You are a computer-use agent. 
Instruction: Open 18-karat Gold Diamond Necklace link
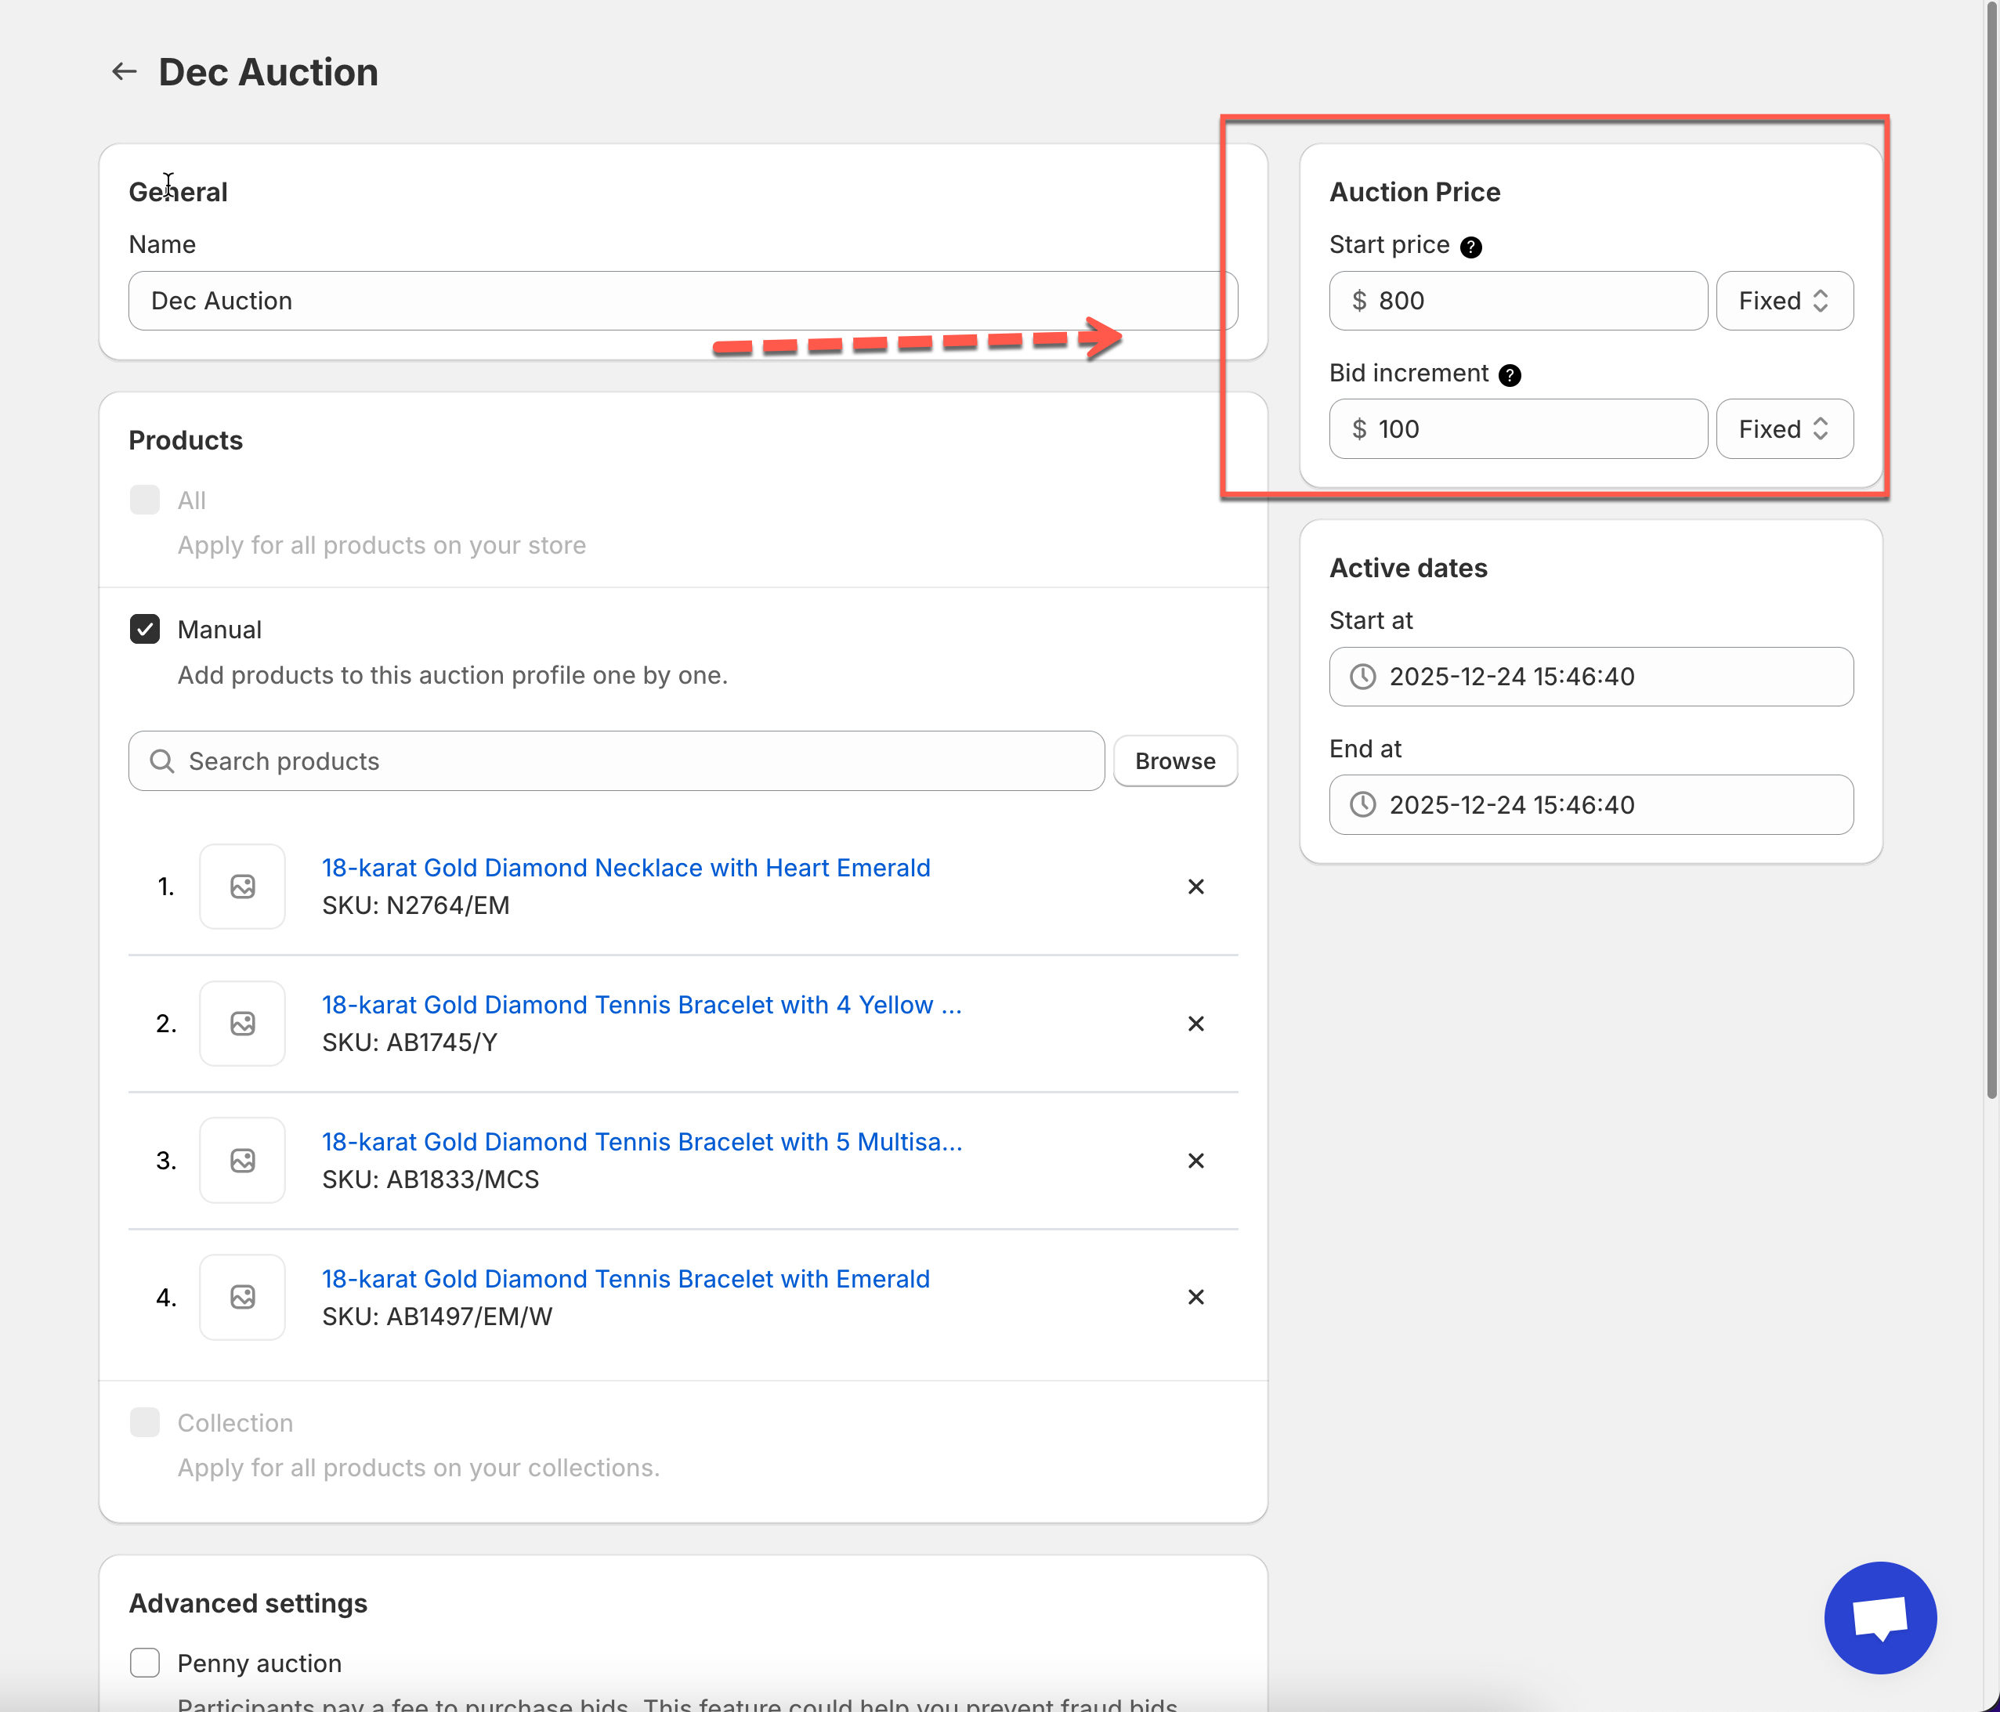click(x=625, y=868)
